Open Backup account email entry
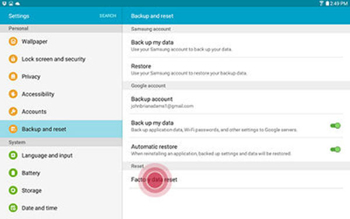Screen dimensions: 350x219 pyautogui.click(x=236, y=102)
